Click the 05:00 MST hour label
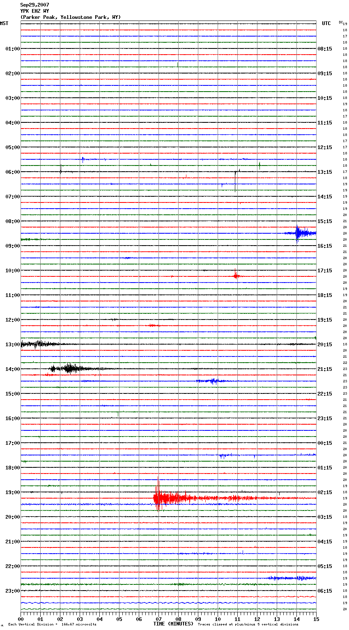The width and height of the screenshot is (349, 630). (x=13, y=147)
